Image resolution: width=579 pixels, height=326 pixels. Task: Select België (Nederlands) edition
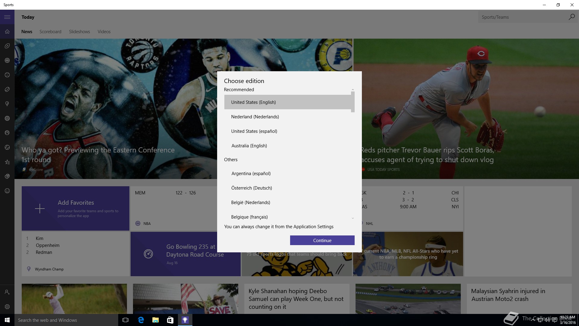tap(288, 202)
